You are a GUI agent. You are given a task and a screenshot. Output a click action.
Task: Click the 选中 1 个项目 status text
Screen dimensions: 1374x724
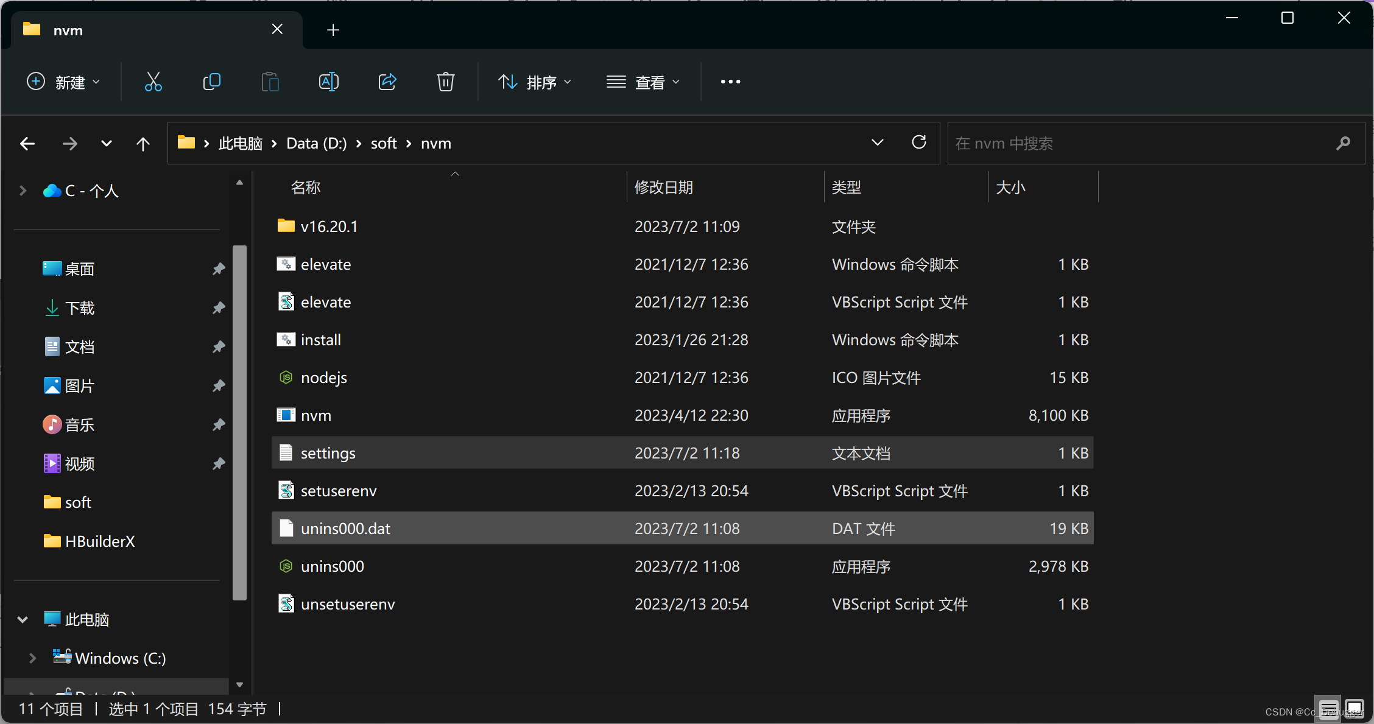click(x=153, y=709)
